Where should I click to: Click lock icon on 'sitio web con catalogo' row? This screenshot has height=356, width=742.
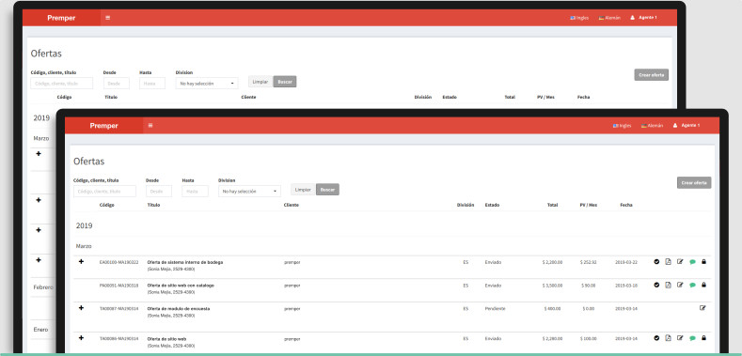[703, 286]
